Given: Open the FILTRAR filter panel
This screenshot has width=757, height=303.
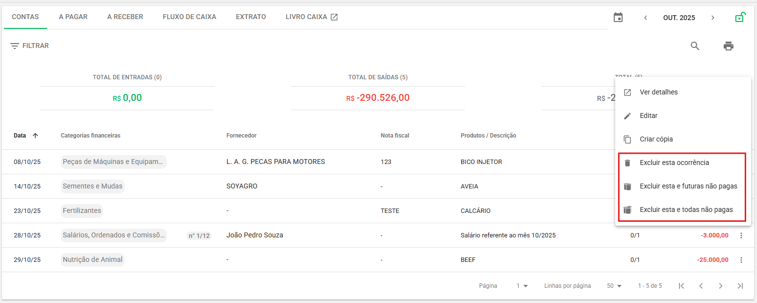Looking at the screenshot, I should [29, 46].
